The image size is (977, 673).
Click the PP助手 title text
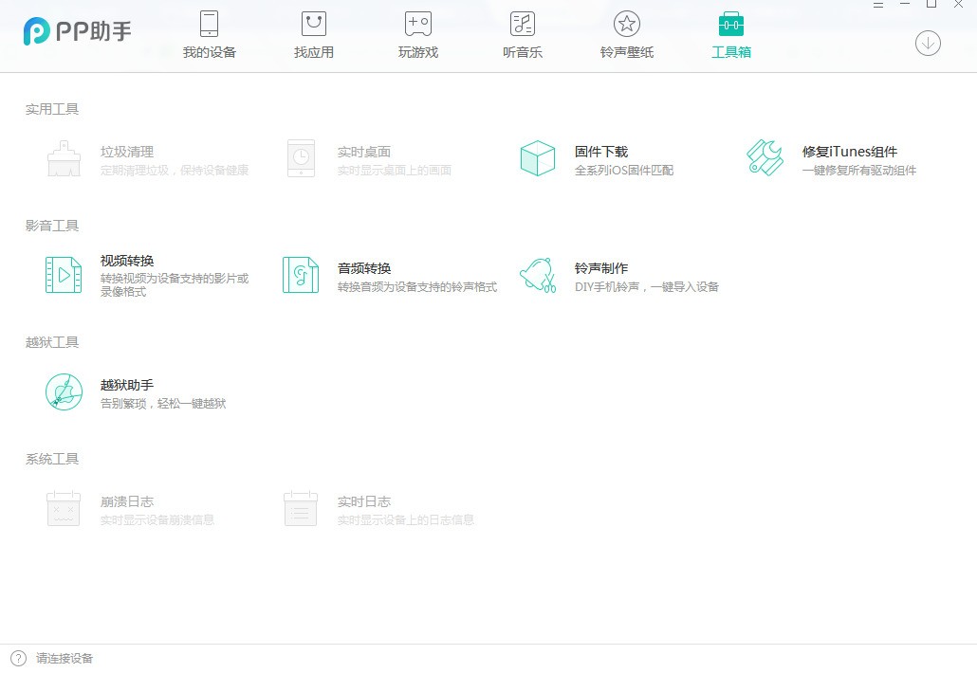(94, 31)
